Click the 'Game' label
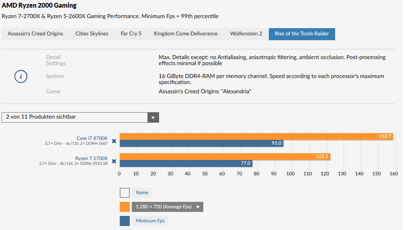The height and width of the screenshot is (230, 405). pyautogui.click(x=53, y=92)
